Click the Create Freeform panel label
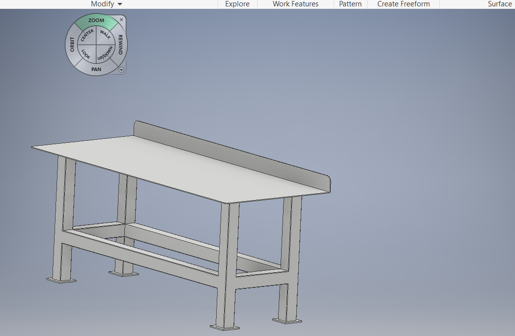Image resolution: width=515 pixels, height=336 pixels. point(403,4)
